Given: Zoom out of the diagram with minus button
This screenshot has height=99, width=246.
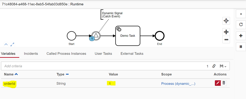Looking at the screenshot, I should click(226, 39).
